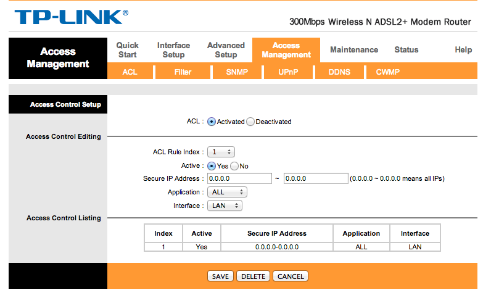This screenshot has width=491, height=303.
Task: Click the listing cell "0.0.0.0-0.0.0.0"
Action: [x=277, y=247]
